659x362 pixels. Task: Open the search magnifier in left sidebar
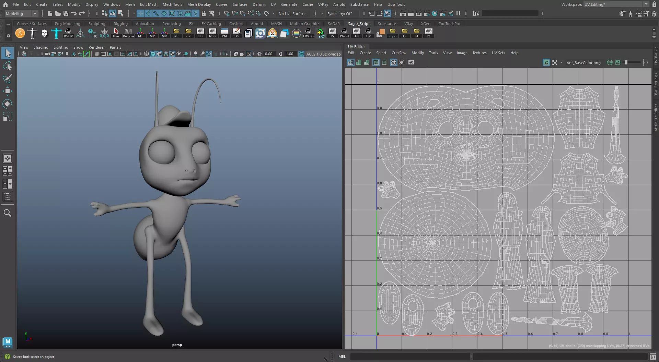pos(8,213)
